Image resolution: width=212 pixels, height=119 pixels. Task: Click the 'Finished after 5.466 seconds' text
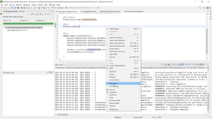pos(13,17)
